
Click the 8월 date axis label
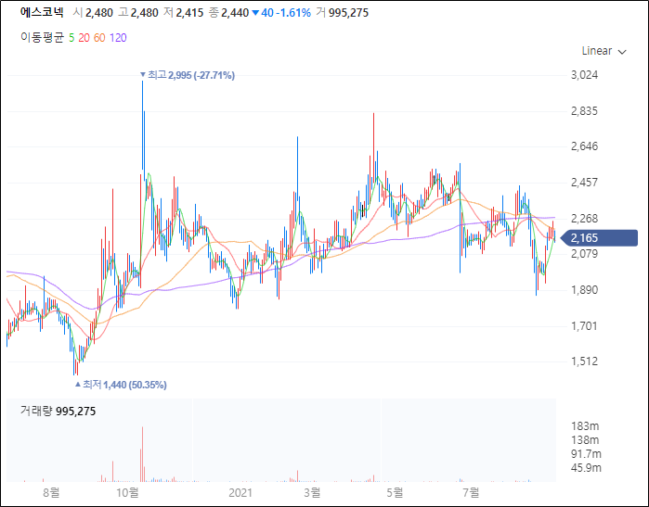[x=51, y=492]
